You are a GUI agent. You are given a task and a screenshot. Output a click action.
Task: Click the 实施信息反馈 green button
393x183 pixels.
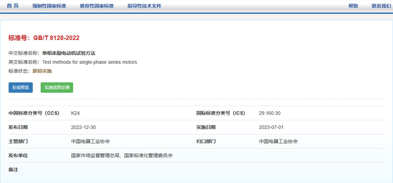click(x=57, y=87)
